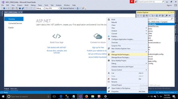Select Set as StartUp Project

pyautogui.click(x=128, y=61)
